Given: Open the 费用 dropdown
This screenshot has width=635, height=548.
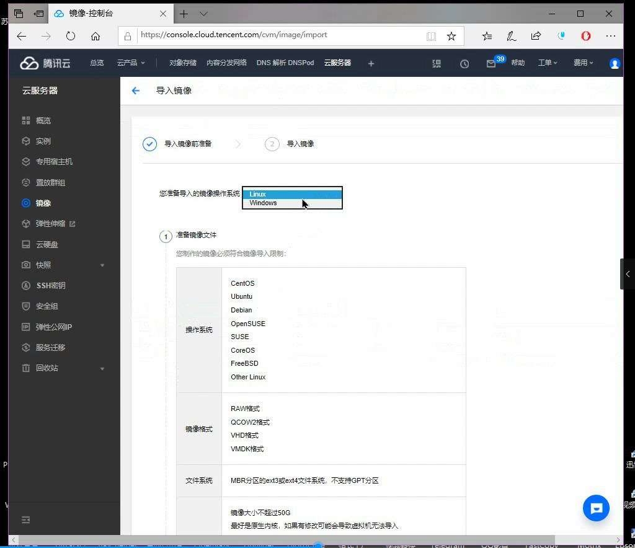Looking at the screenshot, I should point(583,63).
